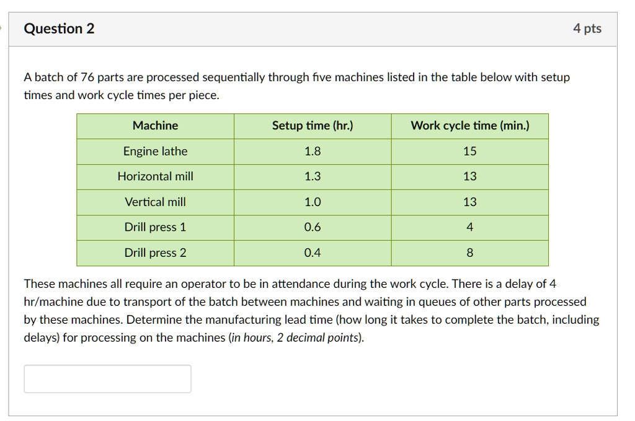Select the Setup time (hr.) header

(x=312, y=126)
